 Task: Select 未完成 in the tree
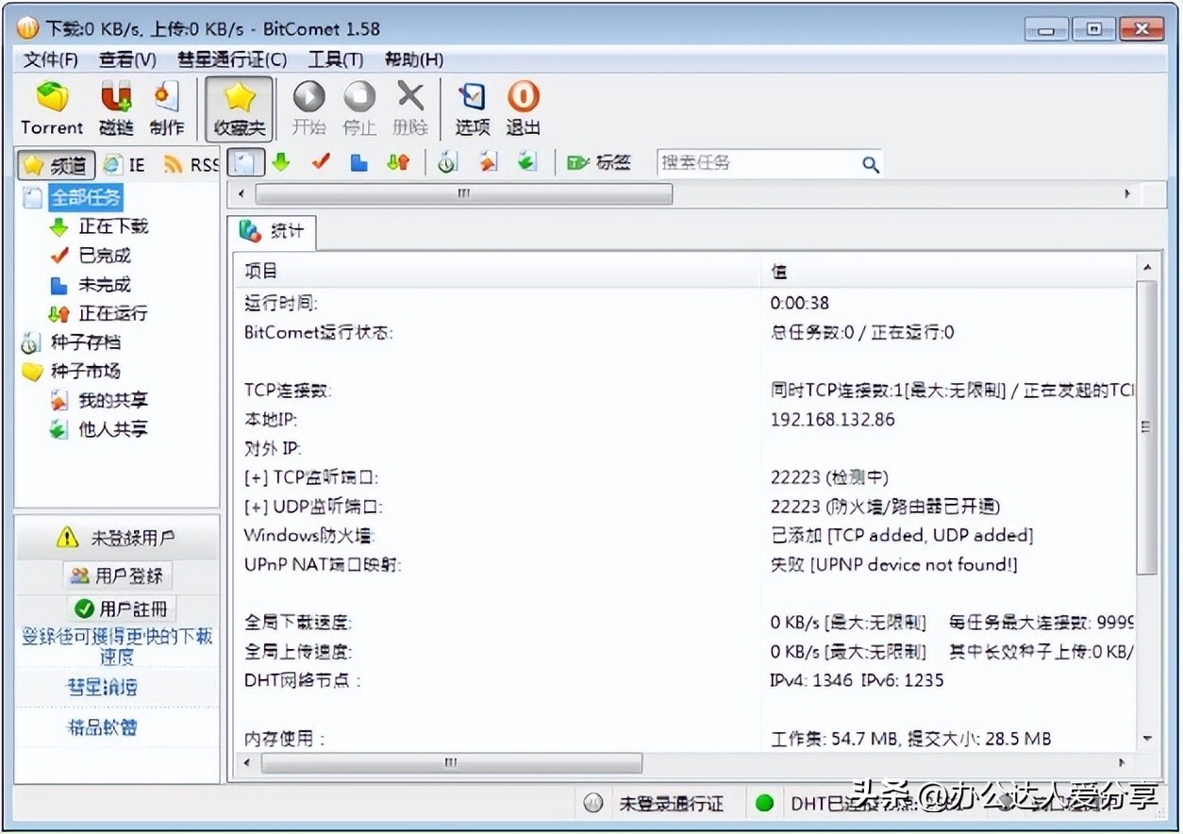[x=104, y=285]
